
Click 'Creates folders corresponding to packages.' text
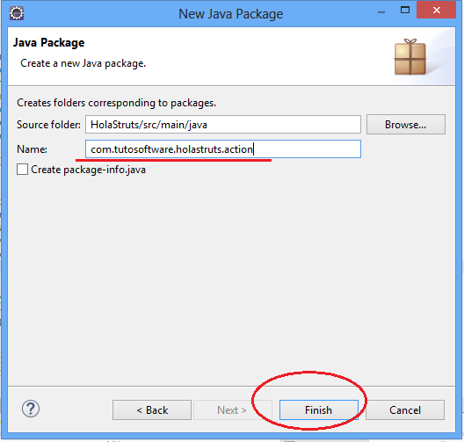(x=117, y=103)
